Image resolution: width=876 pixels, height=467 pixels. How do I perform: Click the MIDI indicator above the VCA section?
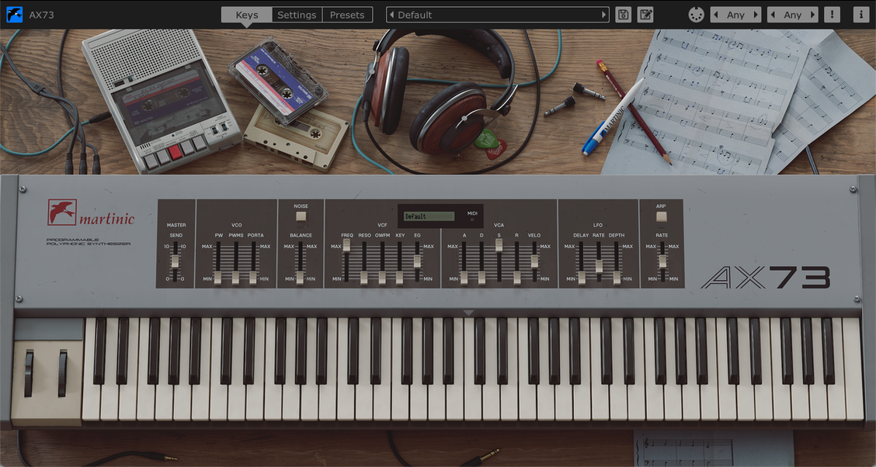tap(472, 218)
